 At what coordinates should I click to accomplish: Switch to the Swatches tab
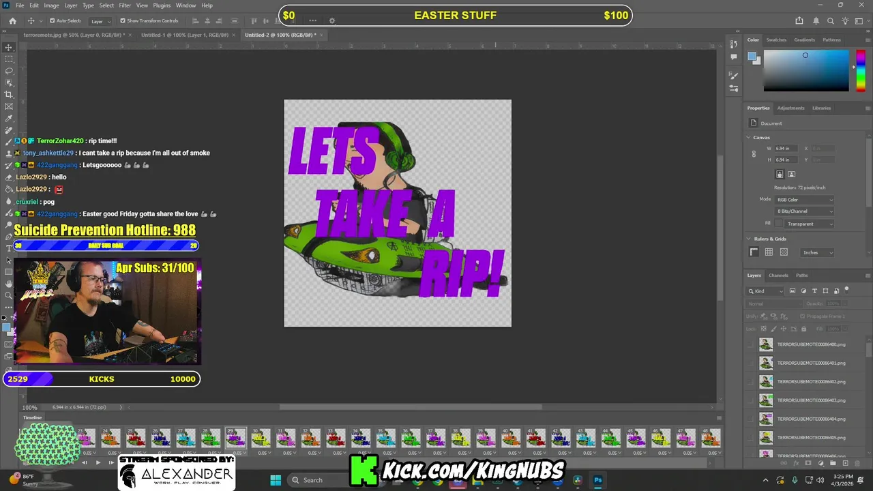(776, 40)
